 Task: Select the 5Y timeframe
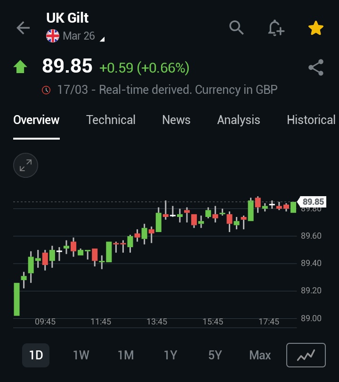[215, 355]
